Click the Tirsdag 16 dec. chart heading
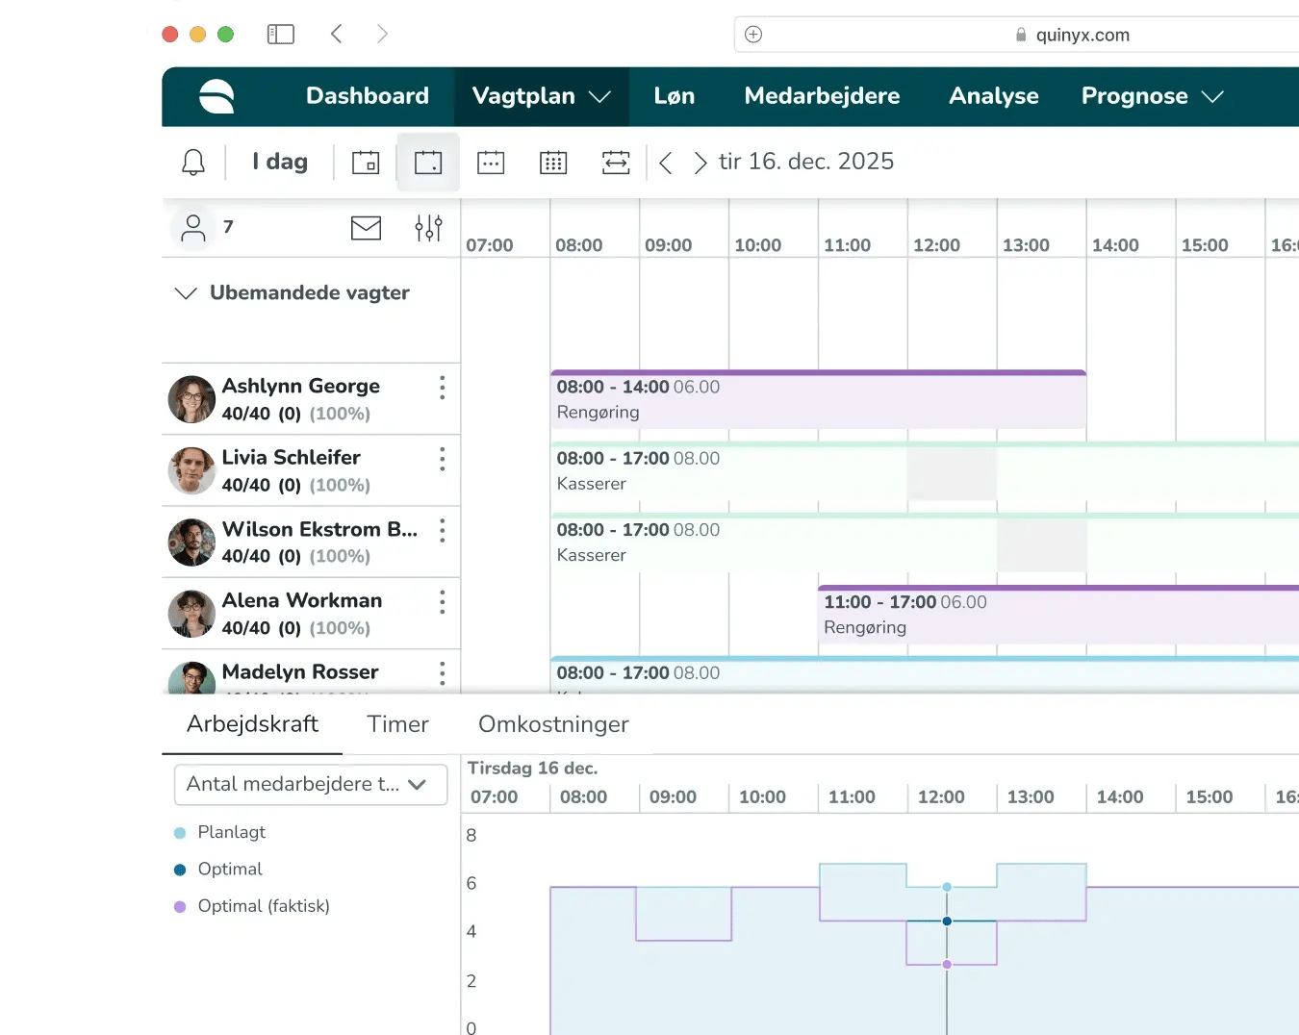 533,769
